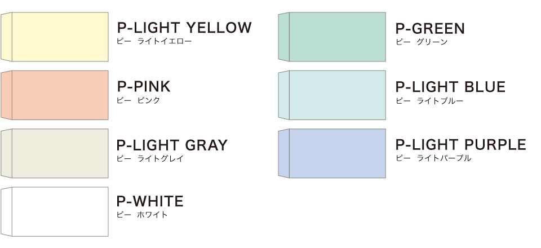Choose the P-Light Blue envelope swatch
The height and width of the screenshot is (248, 541).
332,95
